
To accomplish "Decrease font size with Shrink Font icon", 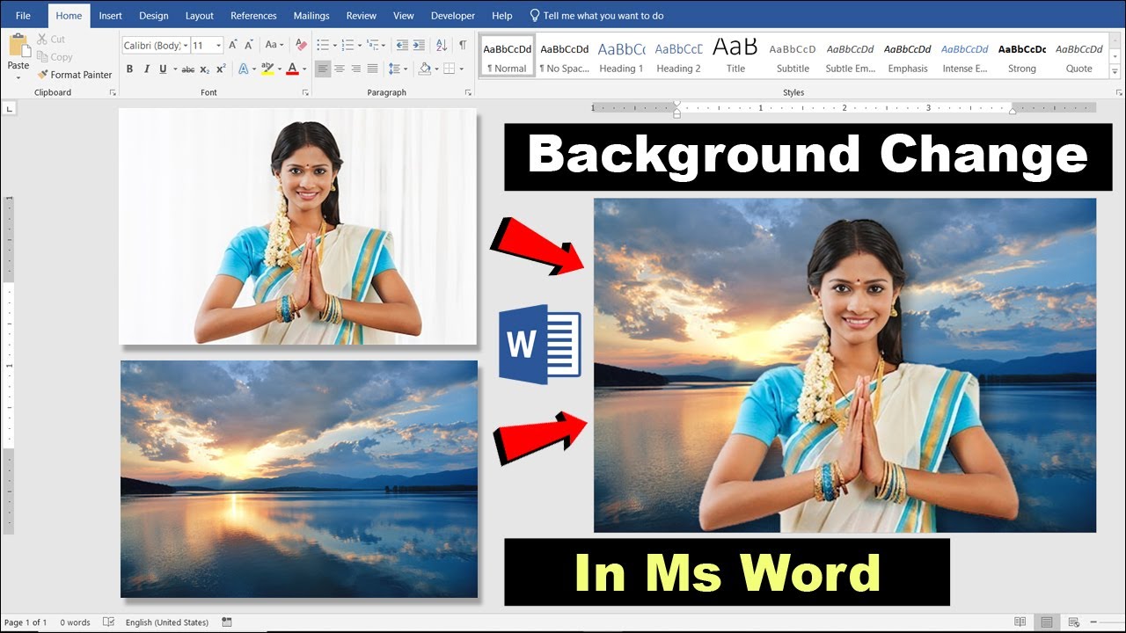I will point(249,45).
